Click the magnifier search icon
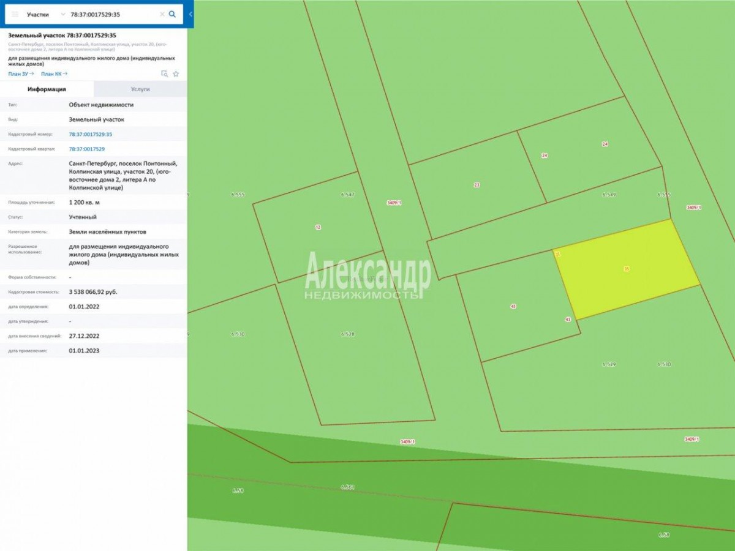This screenshot has width=735, height=551. [x=172, y=14]
